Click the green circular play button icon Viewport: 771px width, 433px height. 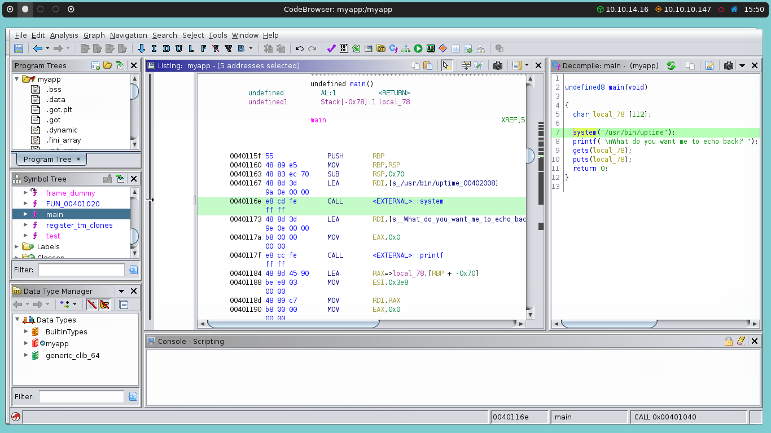[x=418, y=48]
